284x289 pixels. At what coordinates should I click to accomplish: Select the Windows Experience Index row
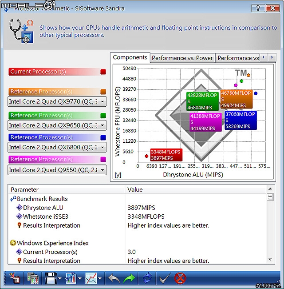pos(137,243)
